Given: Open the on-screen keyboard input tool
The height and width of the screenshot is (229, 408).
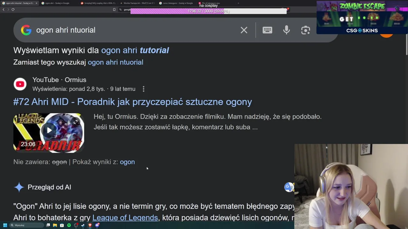Looking at the screenshot, I should 267,30.
